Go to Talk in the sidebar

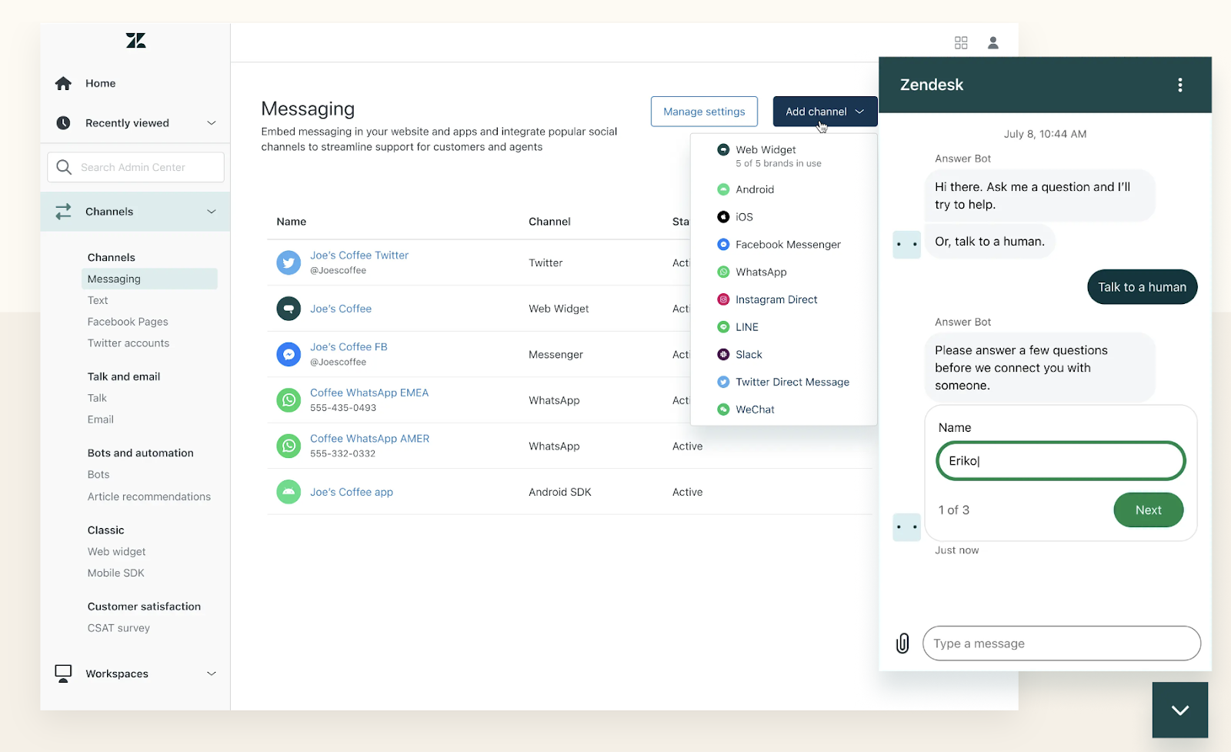[x=97, y=398]
